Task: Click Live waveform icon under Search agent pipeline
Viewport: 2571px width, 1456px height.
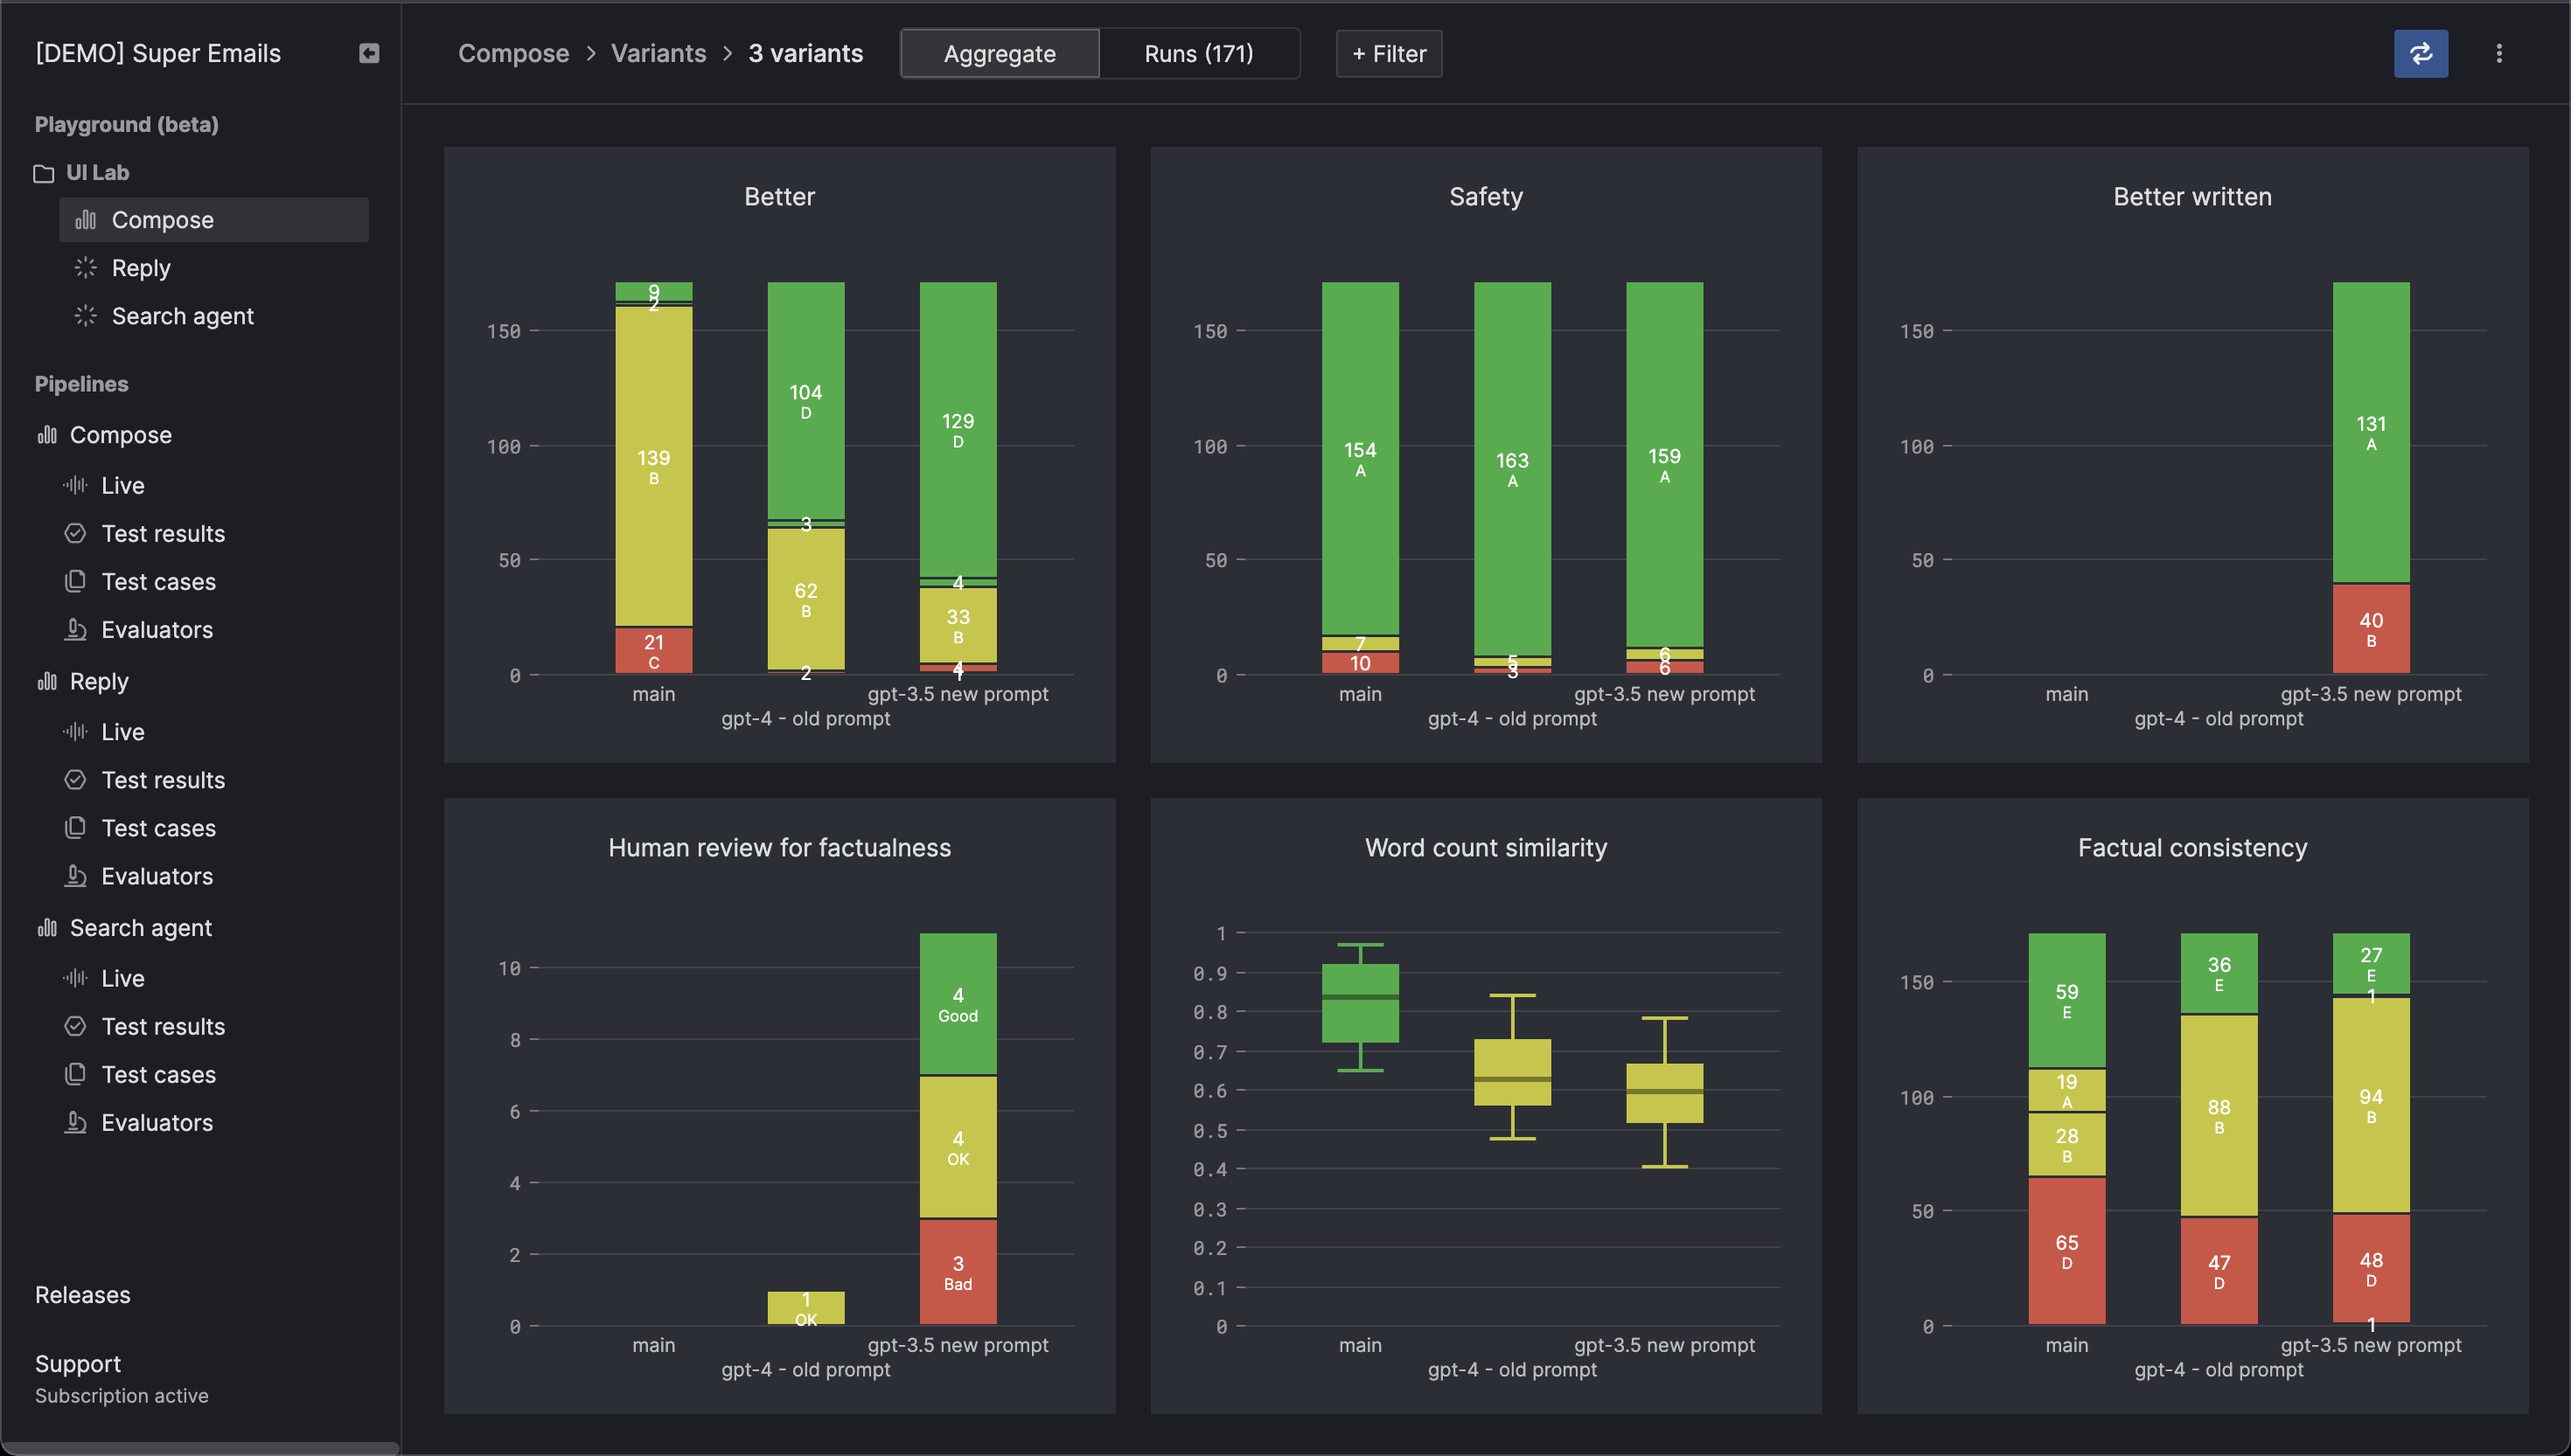Action: [x=75, y=978]
